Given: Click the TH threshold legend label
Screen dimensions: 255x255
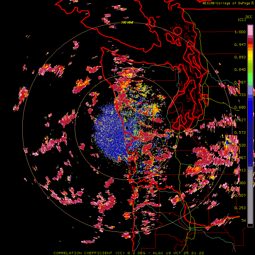Looking at the screenshot, I should (x=243, y=221).
